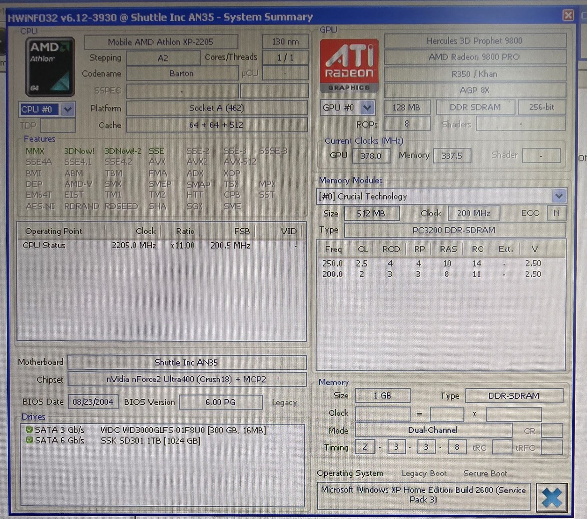Screen dimensions: 587x519
Task: Expand the Crucial Technology memory module dropdown
Action: [x=559, y=196]
